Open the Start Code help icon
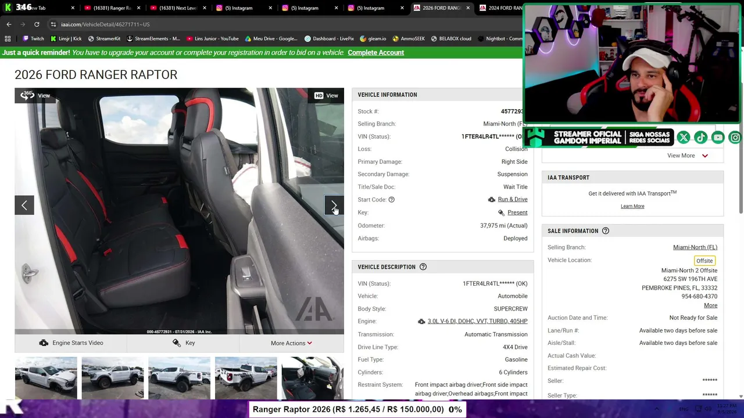 click(x=391, y=200)
